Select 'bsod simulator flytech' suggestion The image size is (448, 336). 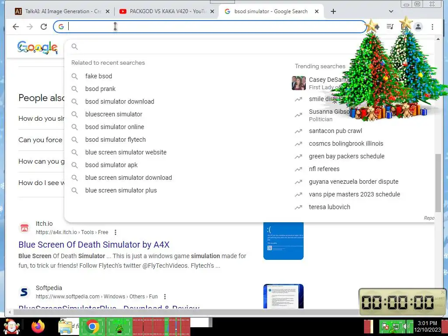pyautogui.click(x=115, y=140)
